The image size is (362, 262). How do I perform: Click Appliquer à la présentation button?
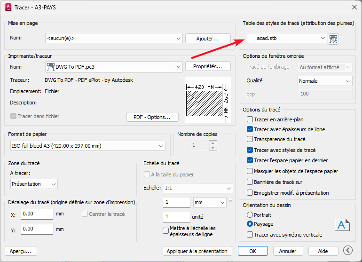197,251
